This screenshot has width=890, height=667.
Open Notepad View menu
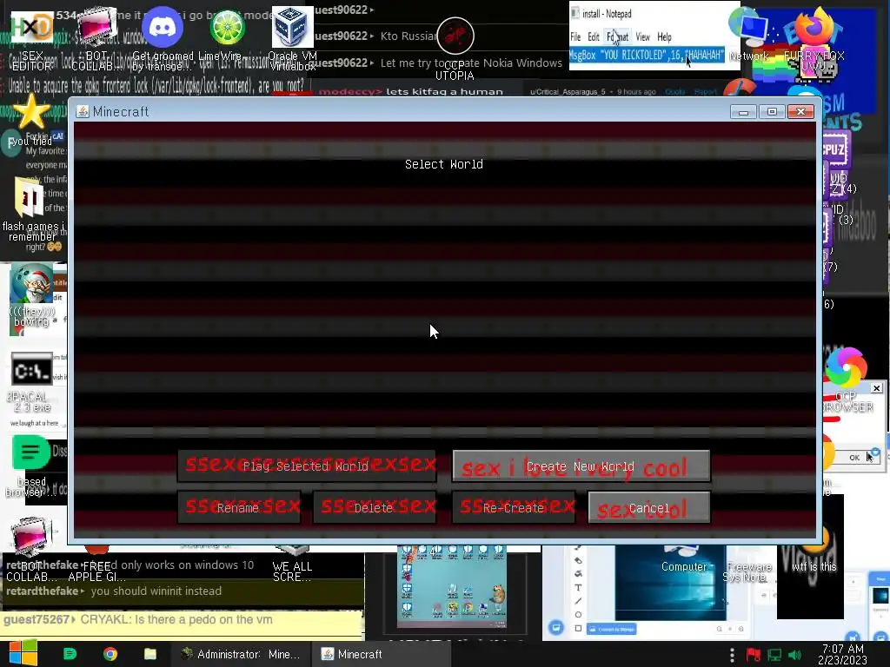[x=642, y=36]
